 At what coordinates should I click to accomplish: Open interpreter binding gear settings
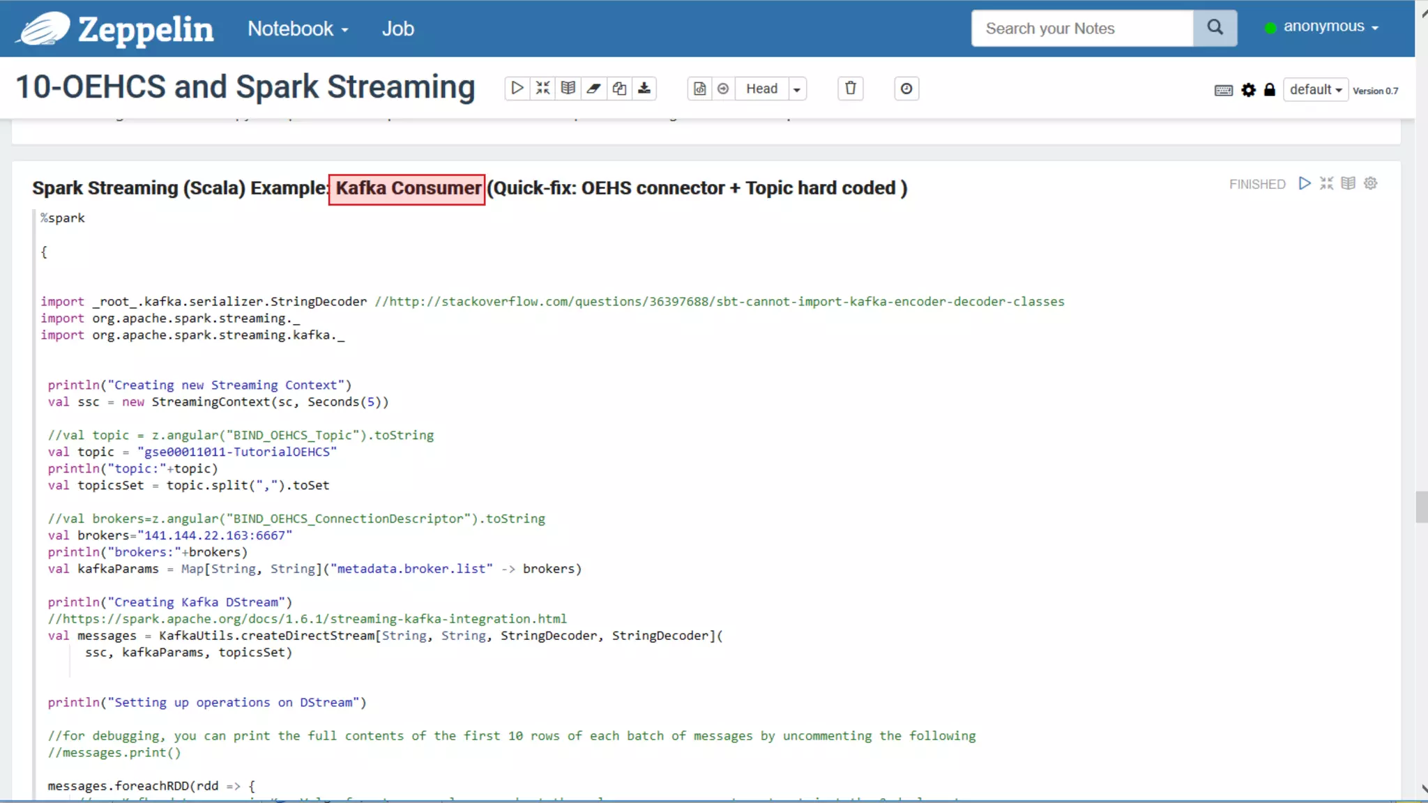pos(1248,90)
